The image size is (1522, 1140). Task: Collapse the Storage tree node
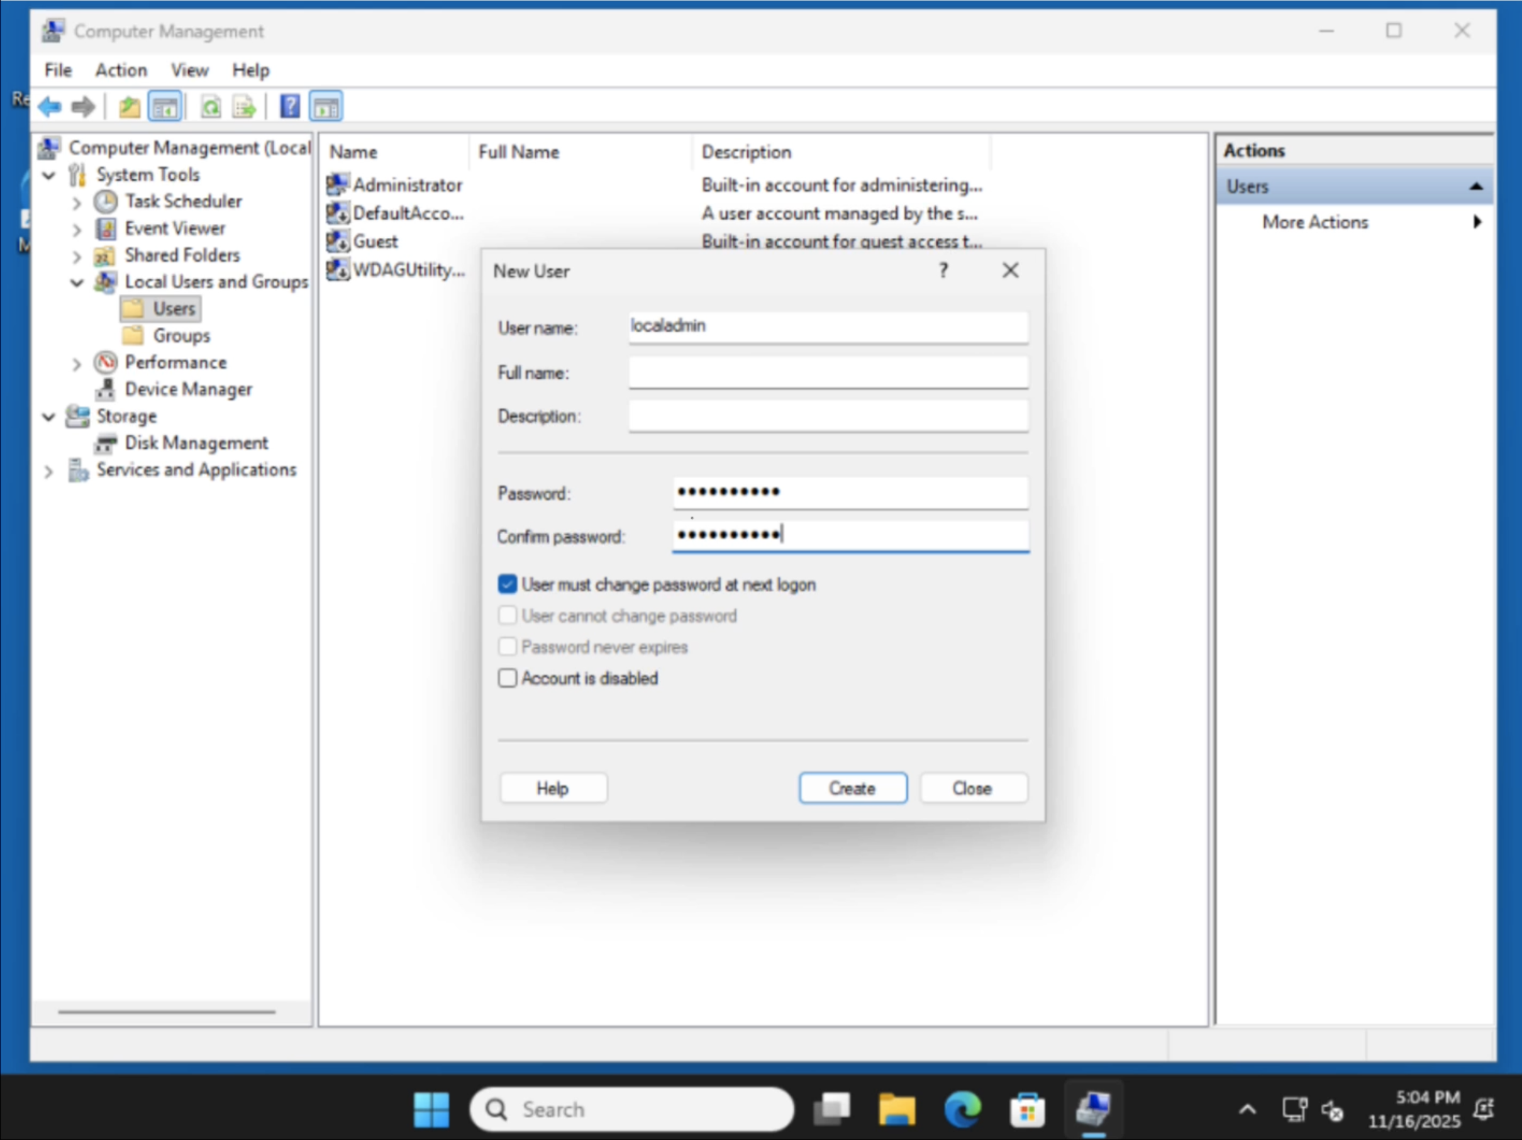[48, 416]
